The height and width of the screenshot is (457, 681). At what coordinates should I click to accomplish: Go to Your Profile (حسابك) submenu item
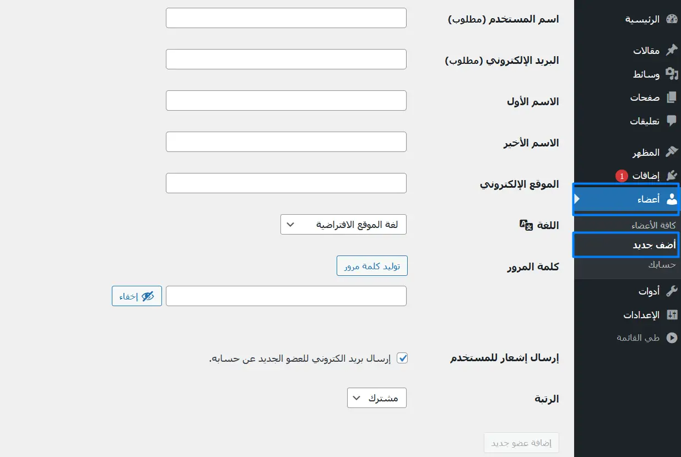pos(662,265)
